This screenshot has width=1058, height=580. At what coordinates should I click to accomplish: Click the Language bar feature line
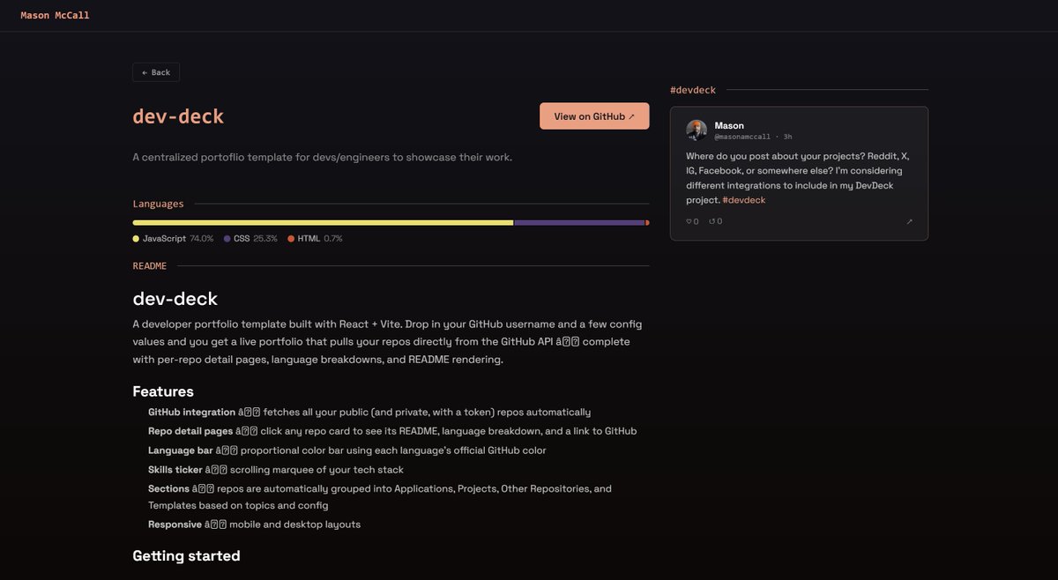(x=347, y=450)
